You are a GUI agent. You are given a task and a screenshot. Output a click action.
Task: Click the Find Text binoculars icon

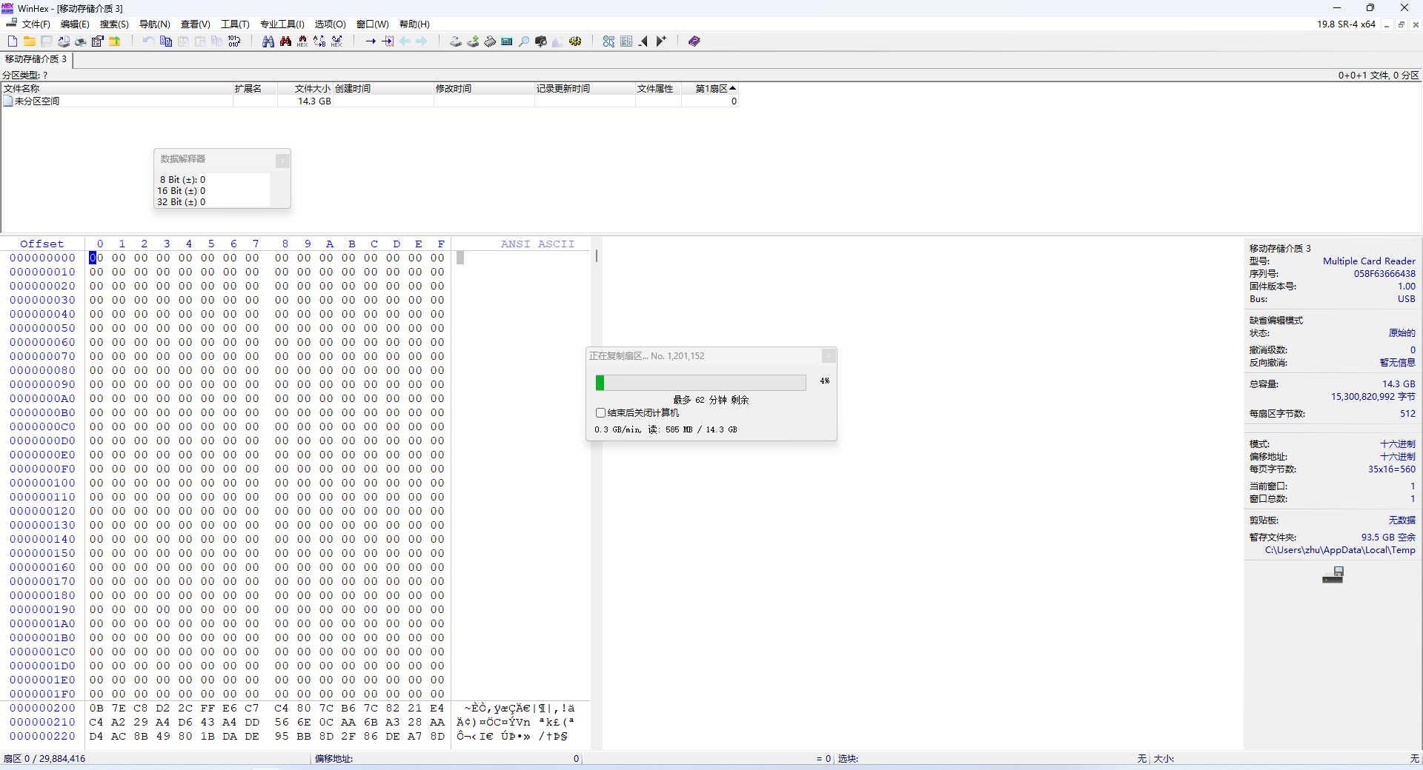(268, 41)
